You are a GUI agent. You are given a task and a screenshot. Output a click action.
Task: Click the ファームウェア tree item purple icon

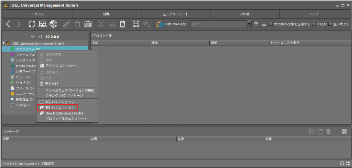pos(13,55)
